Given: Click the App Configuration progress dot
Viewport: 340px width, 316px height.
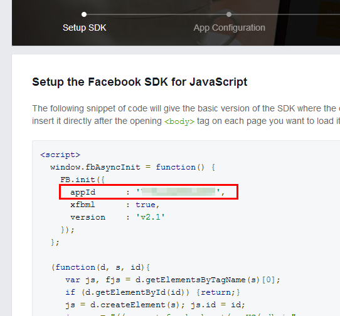Looking at the screenshot, I should (229, 14).
